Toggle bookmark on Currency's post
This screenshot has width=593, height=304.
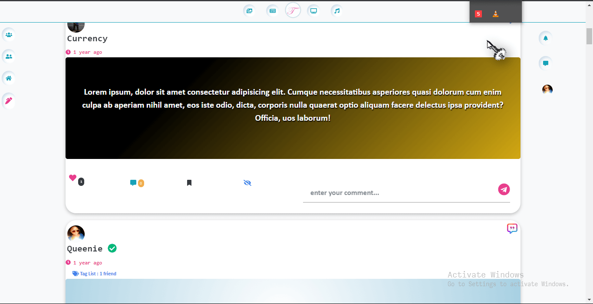coord(189,183)
